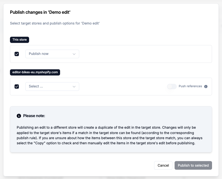The image size is (222, 179).
Task: Uncheck the 'This store' checkbox
Action: coord(17,54)
